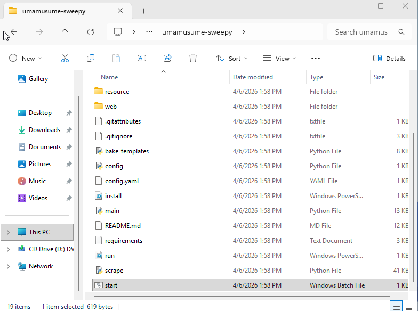This screenshot has height=311, width=418.
Task: Expand the This PC tree node
Action: click(9, 232)
